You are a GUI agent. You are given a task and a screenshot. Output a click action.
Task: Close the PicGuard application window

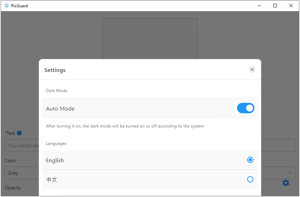click(291, 6)
